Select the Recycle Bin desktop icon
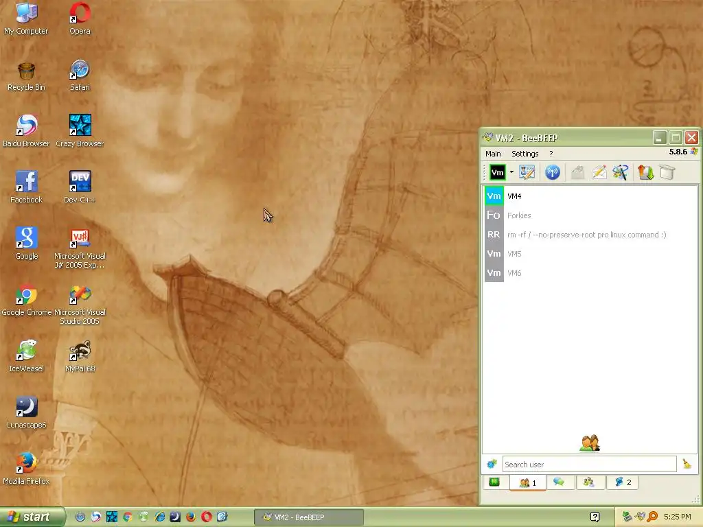The image size is (703, 527). (27, 76)
